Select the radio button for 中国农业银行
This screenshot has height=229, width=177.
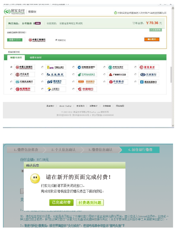click(x=105, y=67)
